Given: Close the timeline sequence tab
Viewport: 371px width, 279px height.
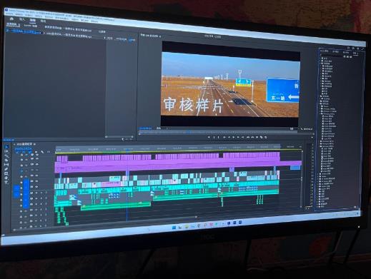Looking at the screenshot, I should [x=14, y=144].
